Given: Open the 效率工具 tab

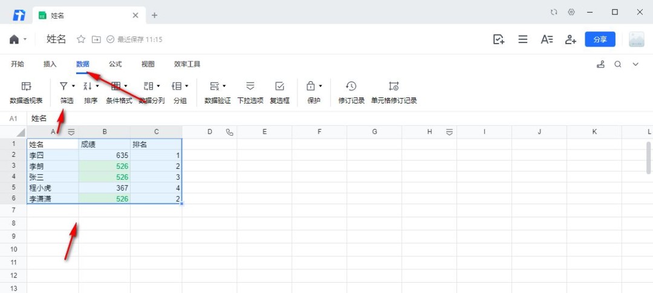Looking at the screenshot, I should 187,64.
